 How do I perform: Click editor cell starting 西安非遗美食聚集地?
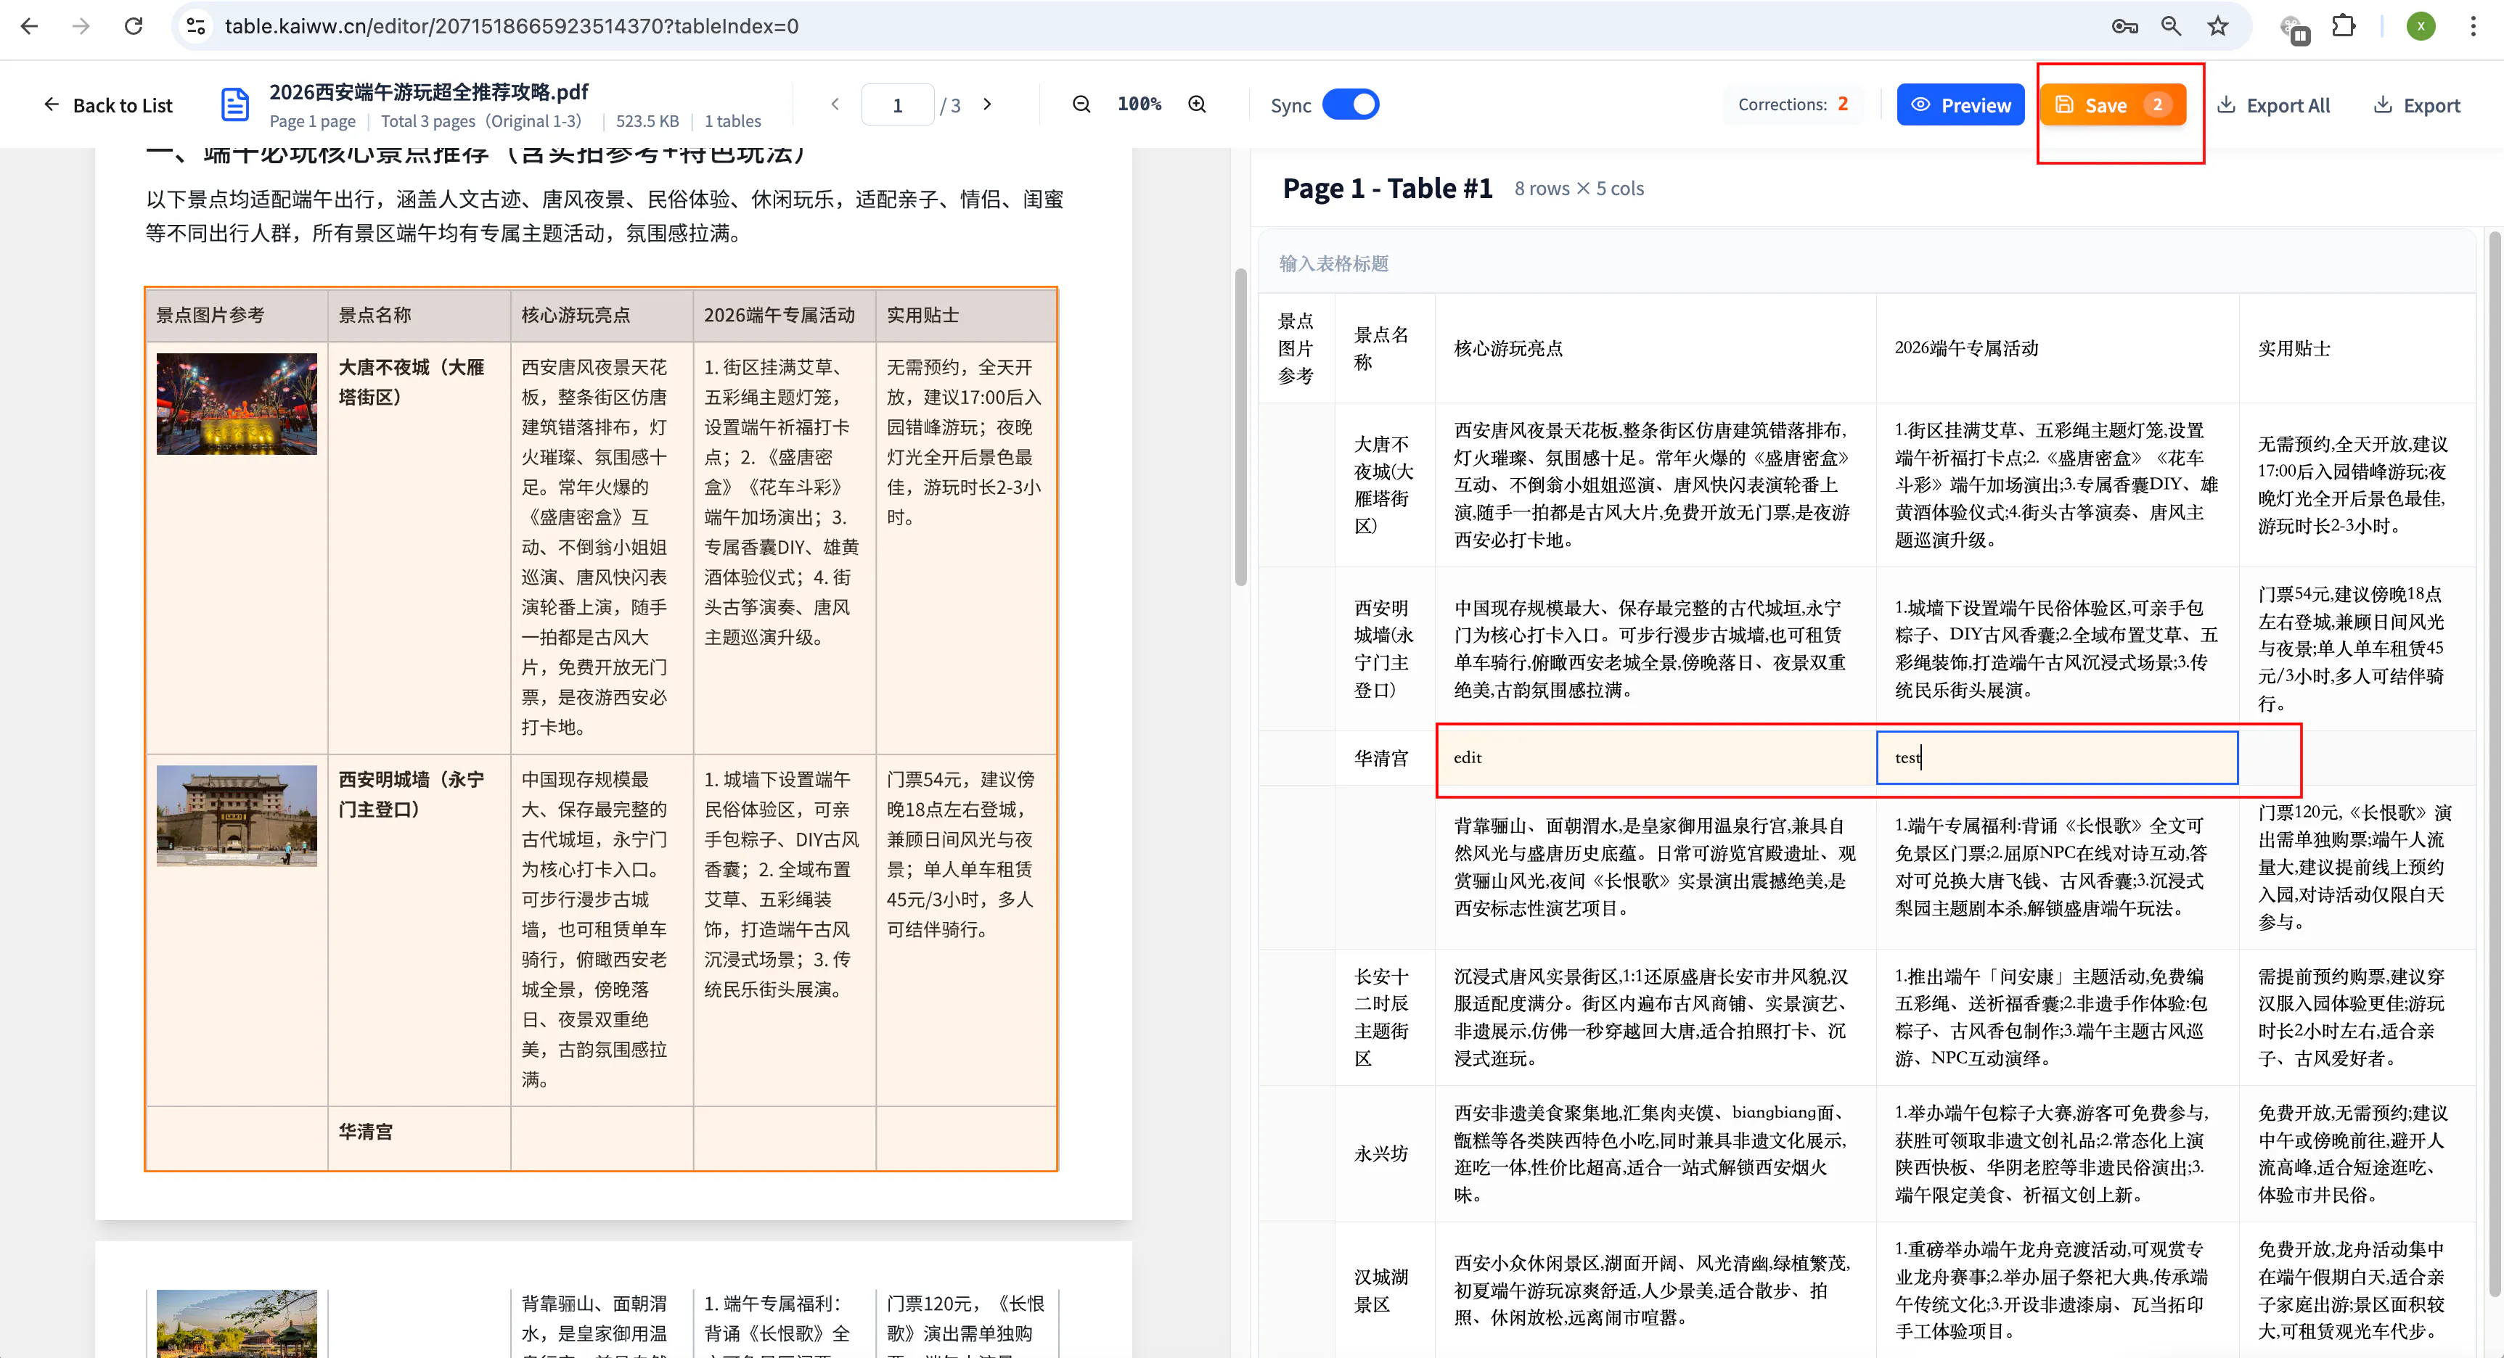pyautogui.click(x=1656, y=1154)
